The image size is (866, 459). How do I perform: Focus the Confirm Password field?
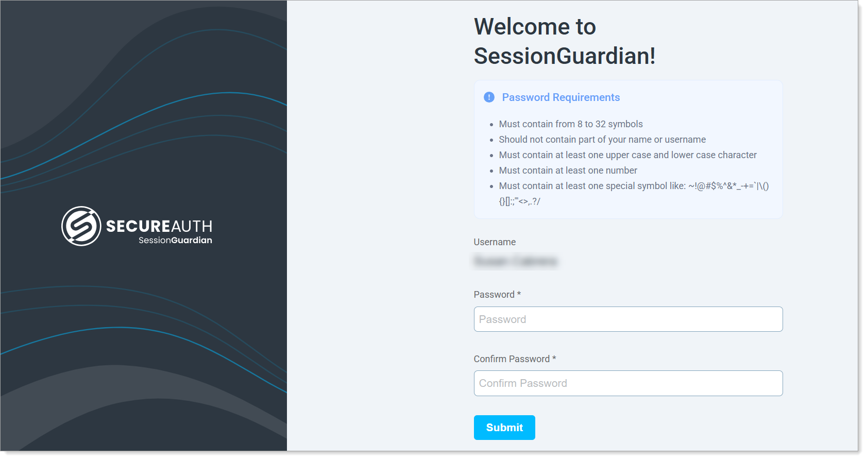tap(628, 383)
